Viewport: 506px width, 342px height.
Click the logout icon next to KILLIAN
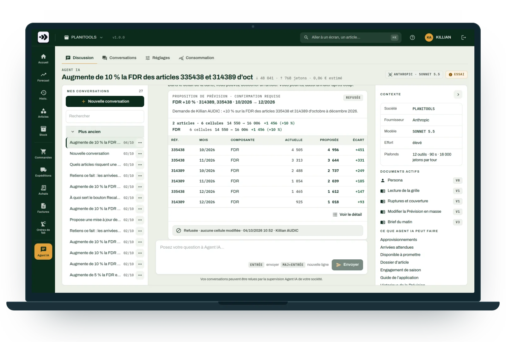click(x=464, y=37)
